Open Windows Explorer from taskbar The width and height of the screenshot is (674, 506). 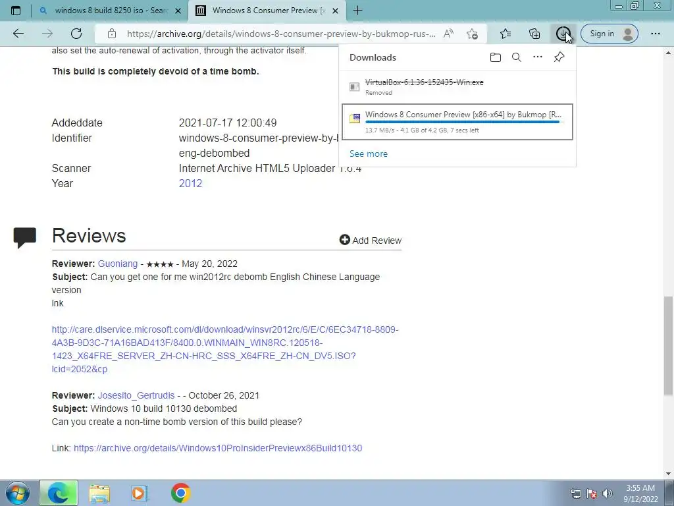99,493
